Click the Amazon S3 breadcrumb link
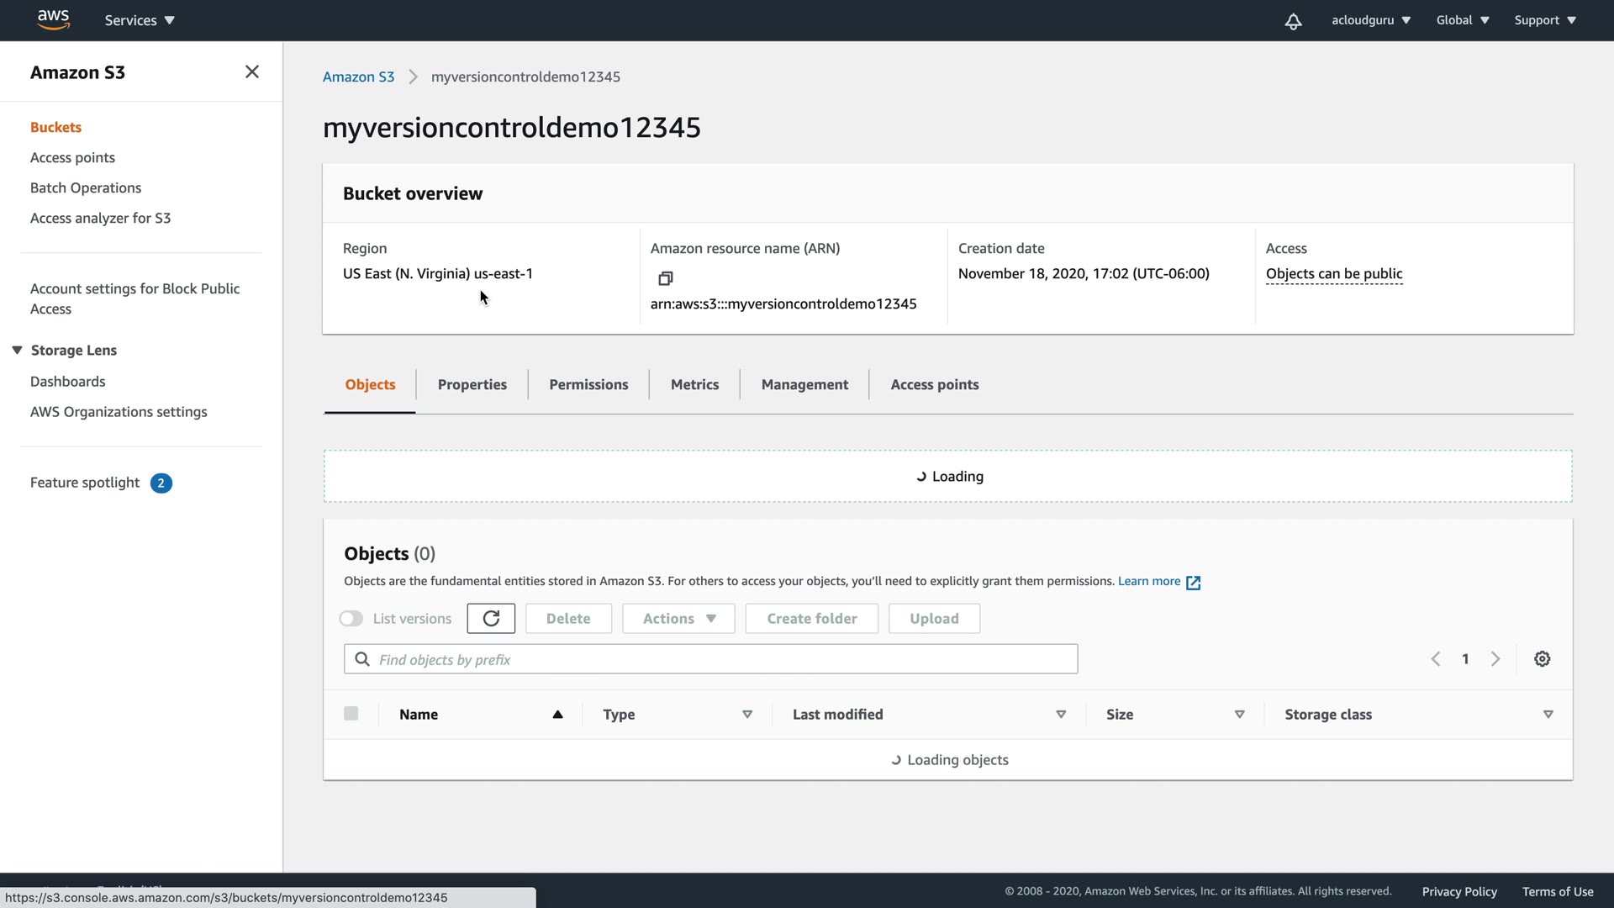Viewport: 1614px width, 908px height. 358,77
